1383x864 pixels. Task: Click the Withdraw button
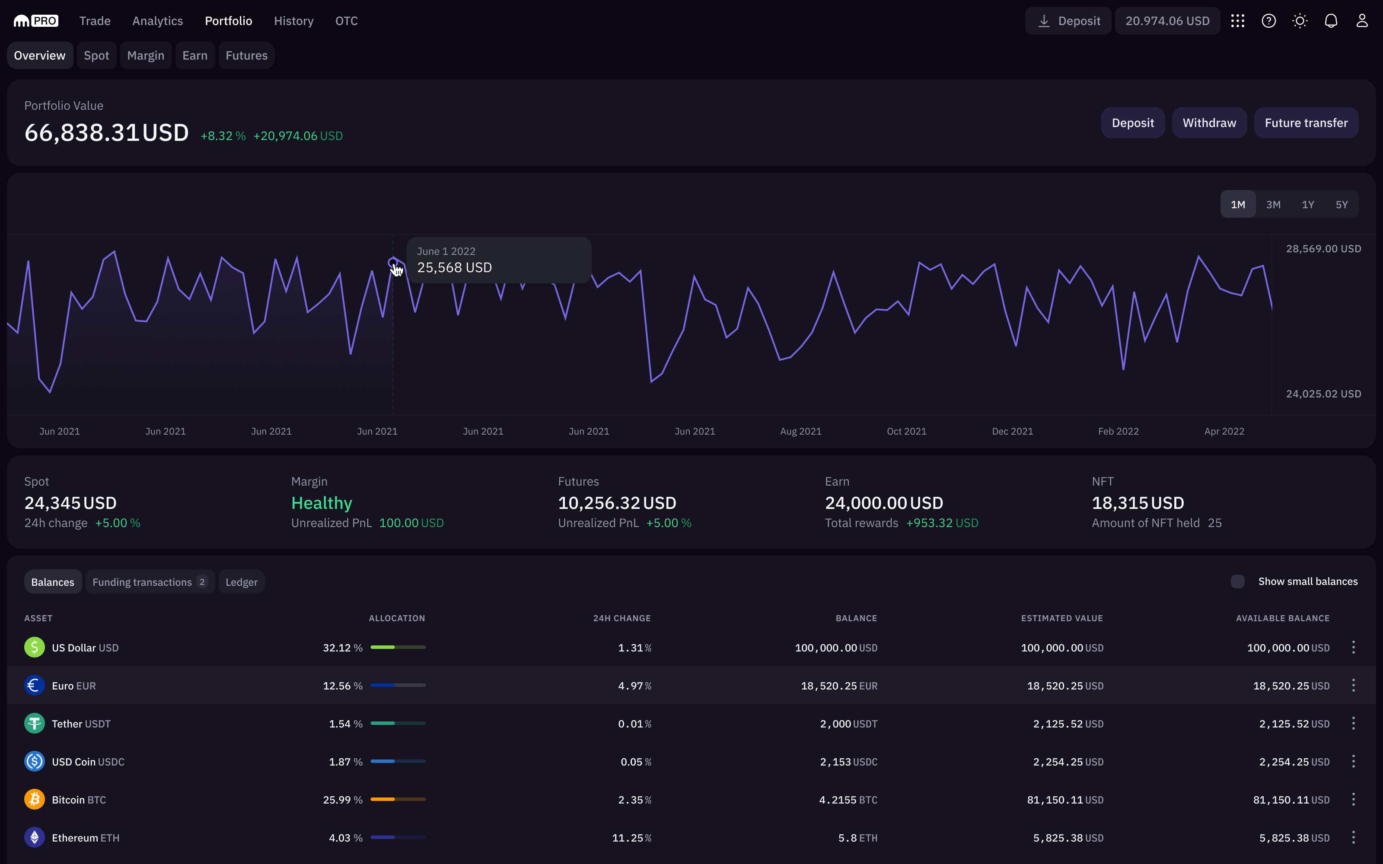1209,123
